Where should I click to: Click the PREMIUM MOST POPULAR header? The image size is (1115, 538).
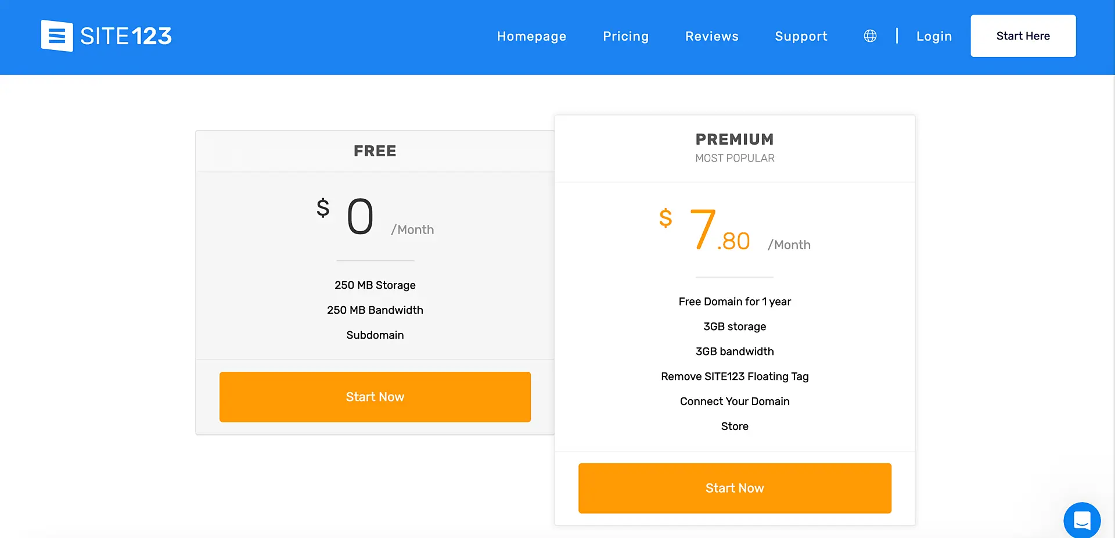pyautogui.click(x=734, y=147)
